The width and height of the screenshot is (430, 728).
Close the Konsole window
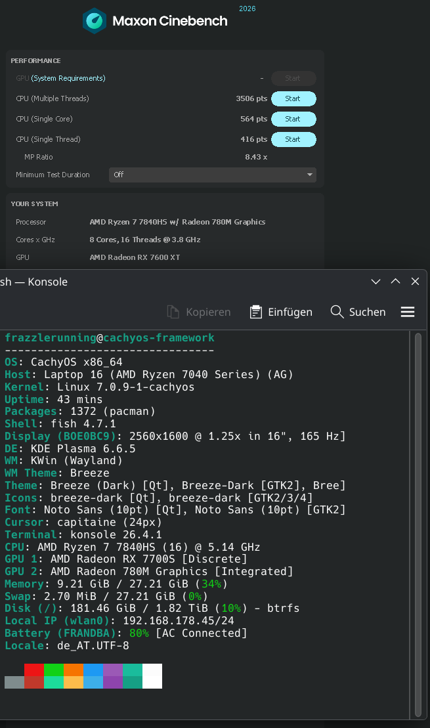click(x=415, y=282)
